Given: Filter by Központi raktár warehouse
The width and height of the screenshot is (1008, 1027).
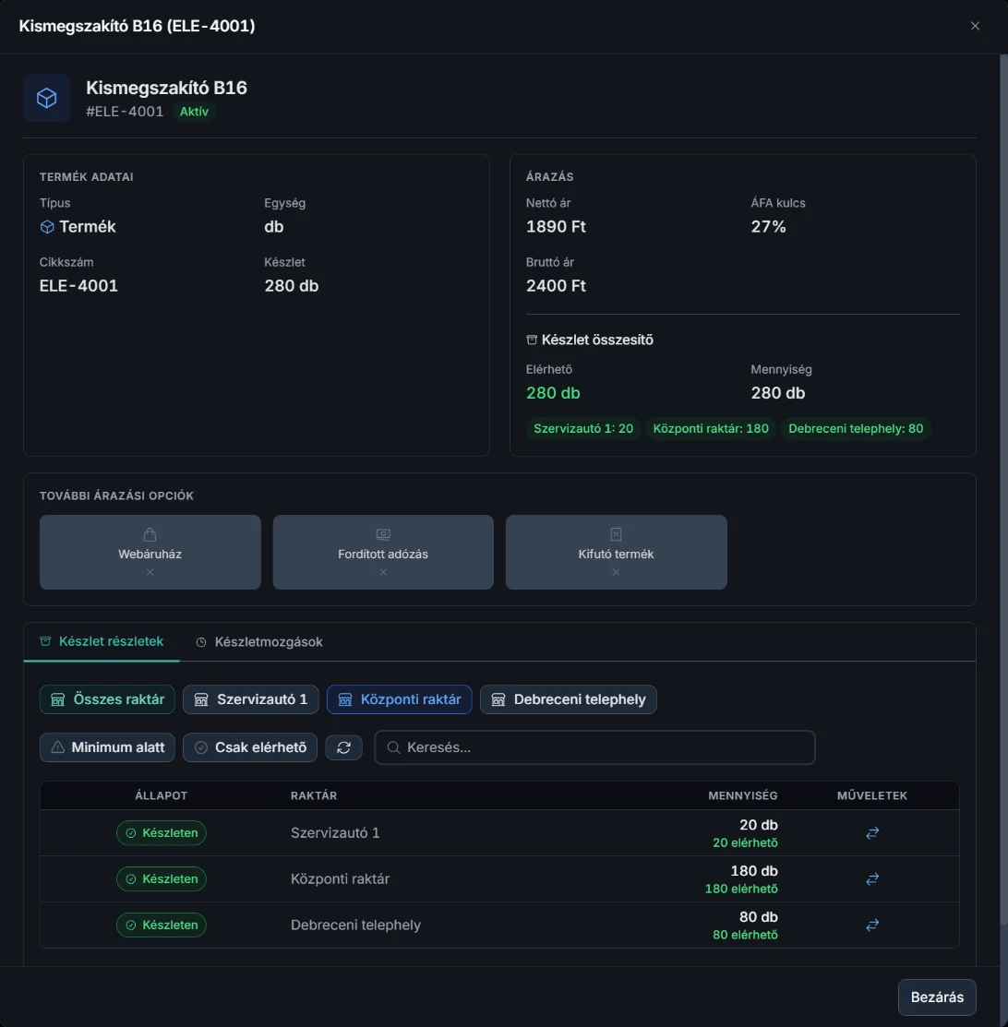Looking at the screenshot, I should (x=399, y=699).
